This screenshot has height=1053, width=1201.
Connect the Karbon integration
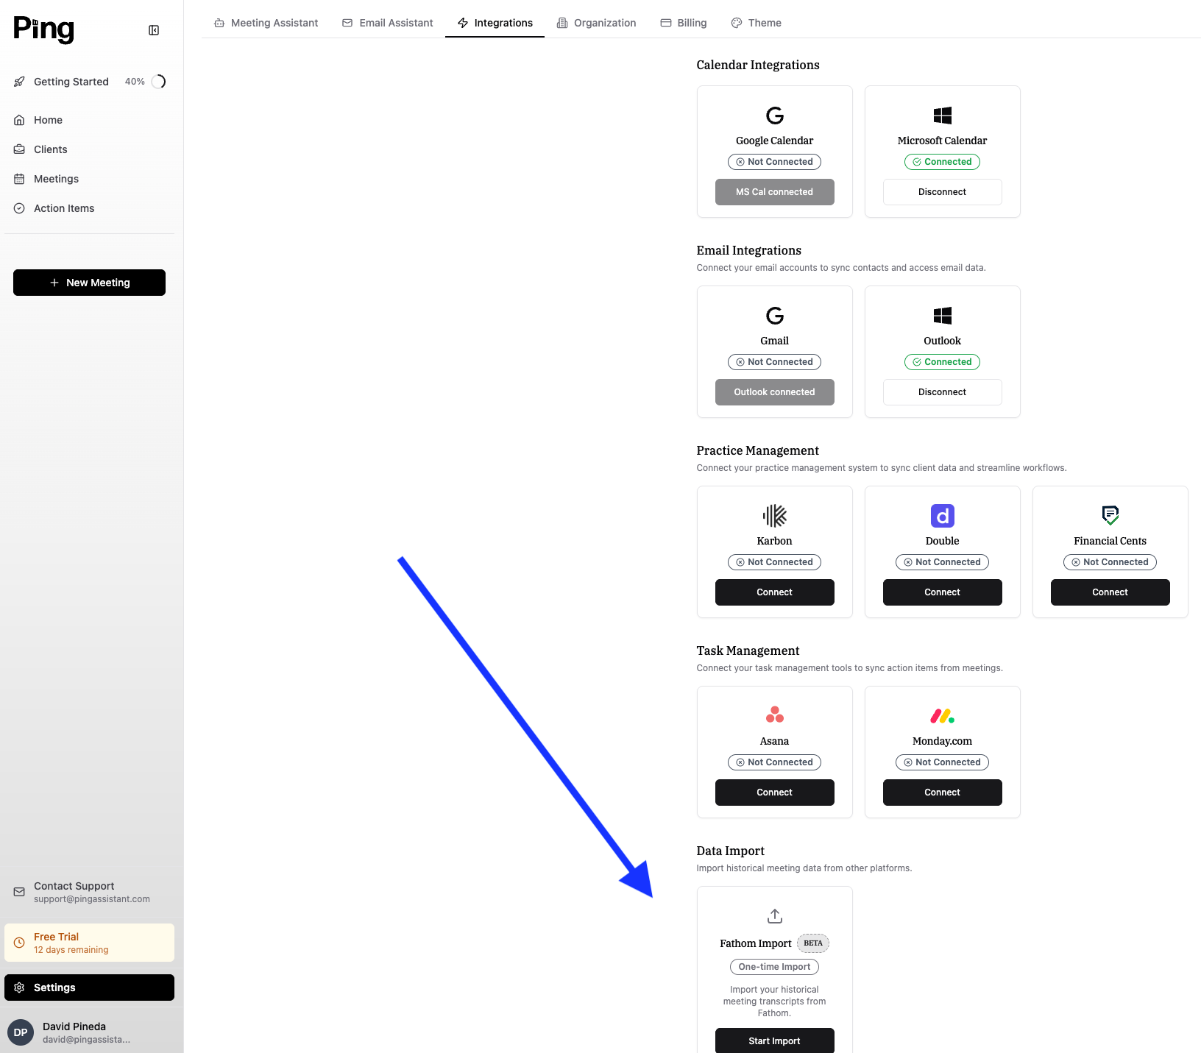774,592
